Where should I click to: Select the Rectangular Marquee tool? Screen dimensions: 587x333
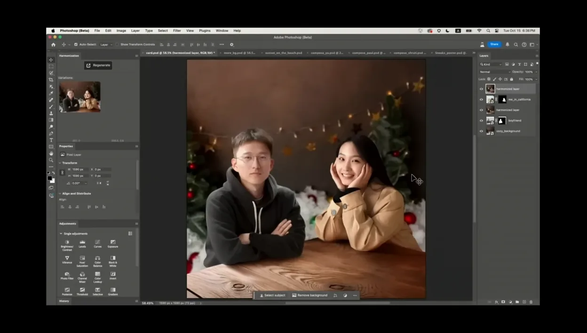click(51, 66)
